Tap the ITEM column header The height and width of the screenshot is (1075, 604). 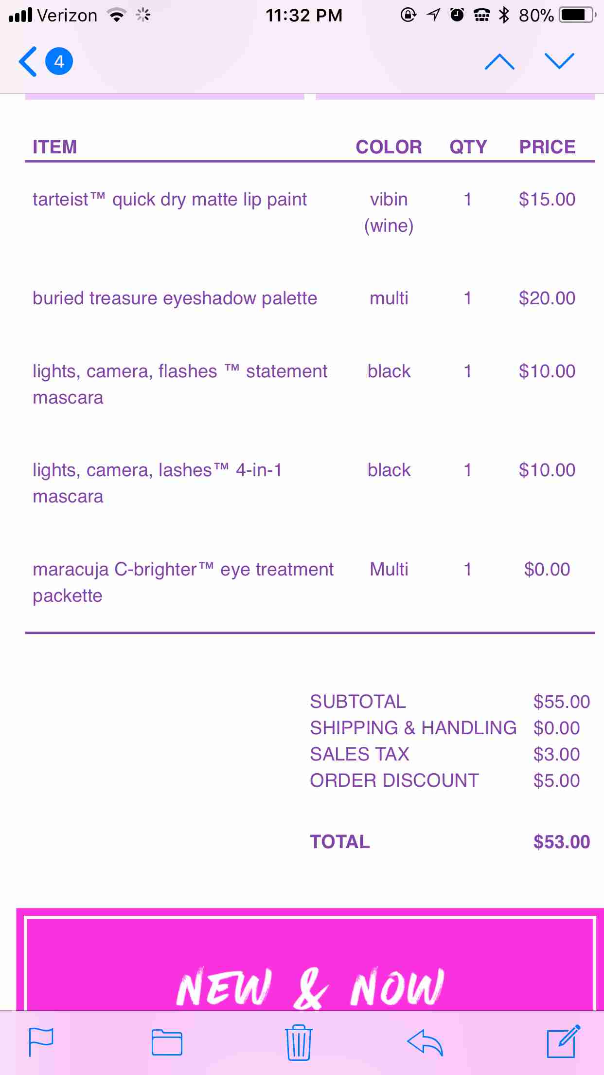[55, 147]
